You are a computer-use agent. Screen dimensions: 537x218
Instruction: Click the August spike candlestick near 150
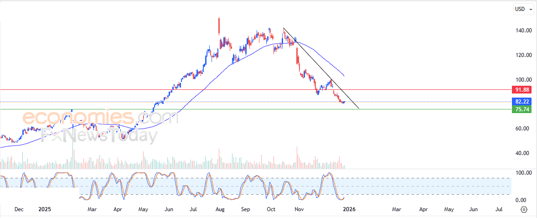click(219, 26)
